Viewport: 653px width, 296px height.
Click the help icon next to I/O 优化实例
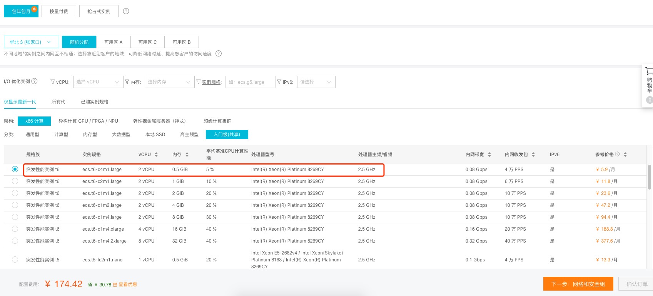(x=34, y=81)
